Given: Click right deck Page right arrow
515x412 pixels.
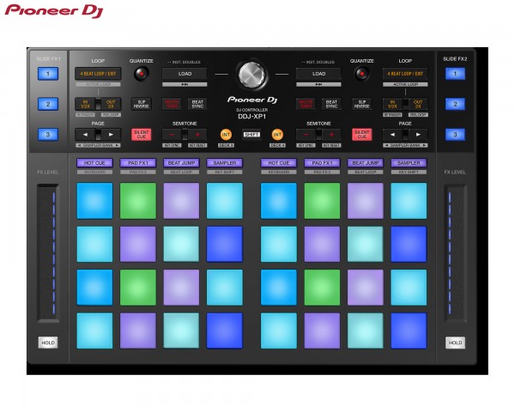Looking at the screenshot, I should click(418, 135).
